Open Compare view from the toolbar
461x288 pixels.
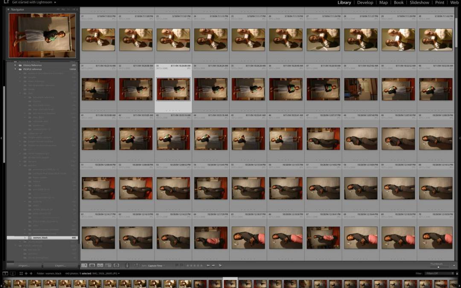coord(100,265)
